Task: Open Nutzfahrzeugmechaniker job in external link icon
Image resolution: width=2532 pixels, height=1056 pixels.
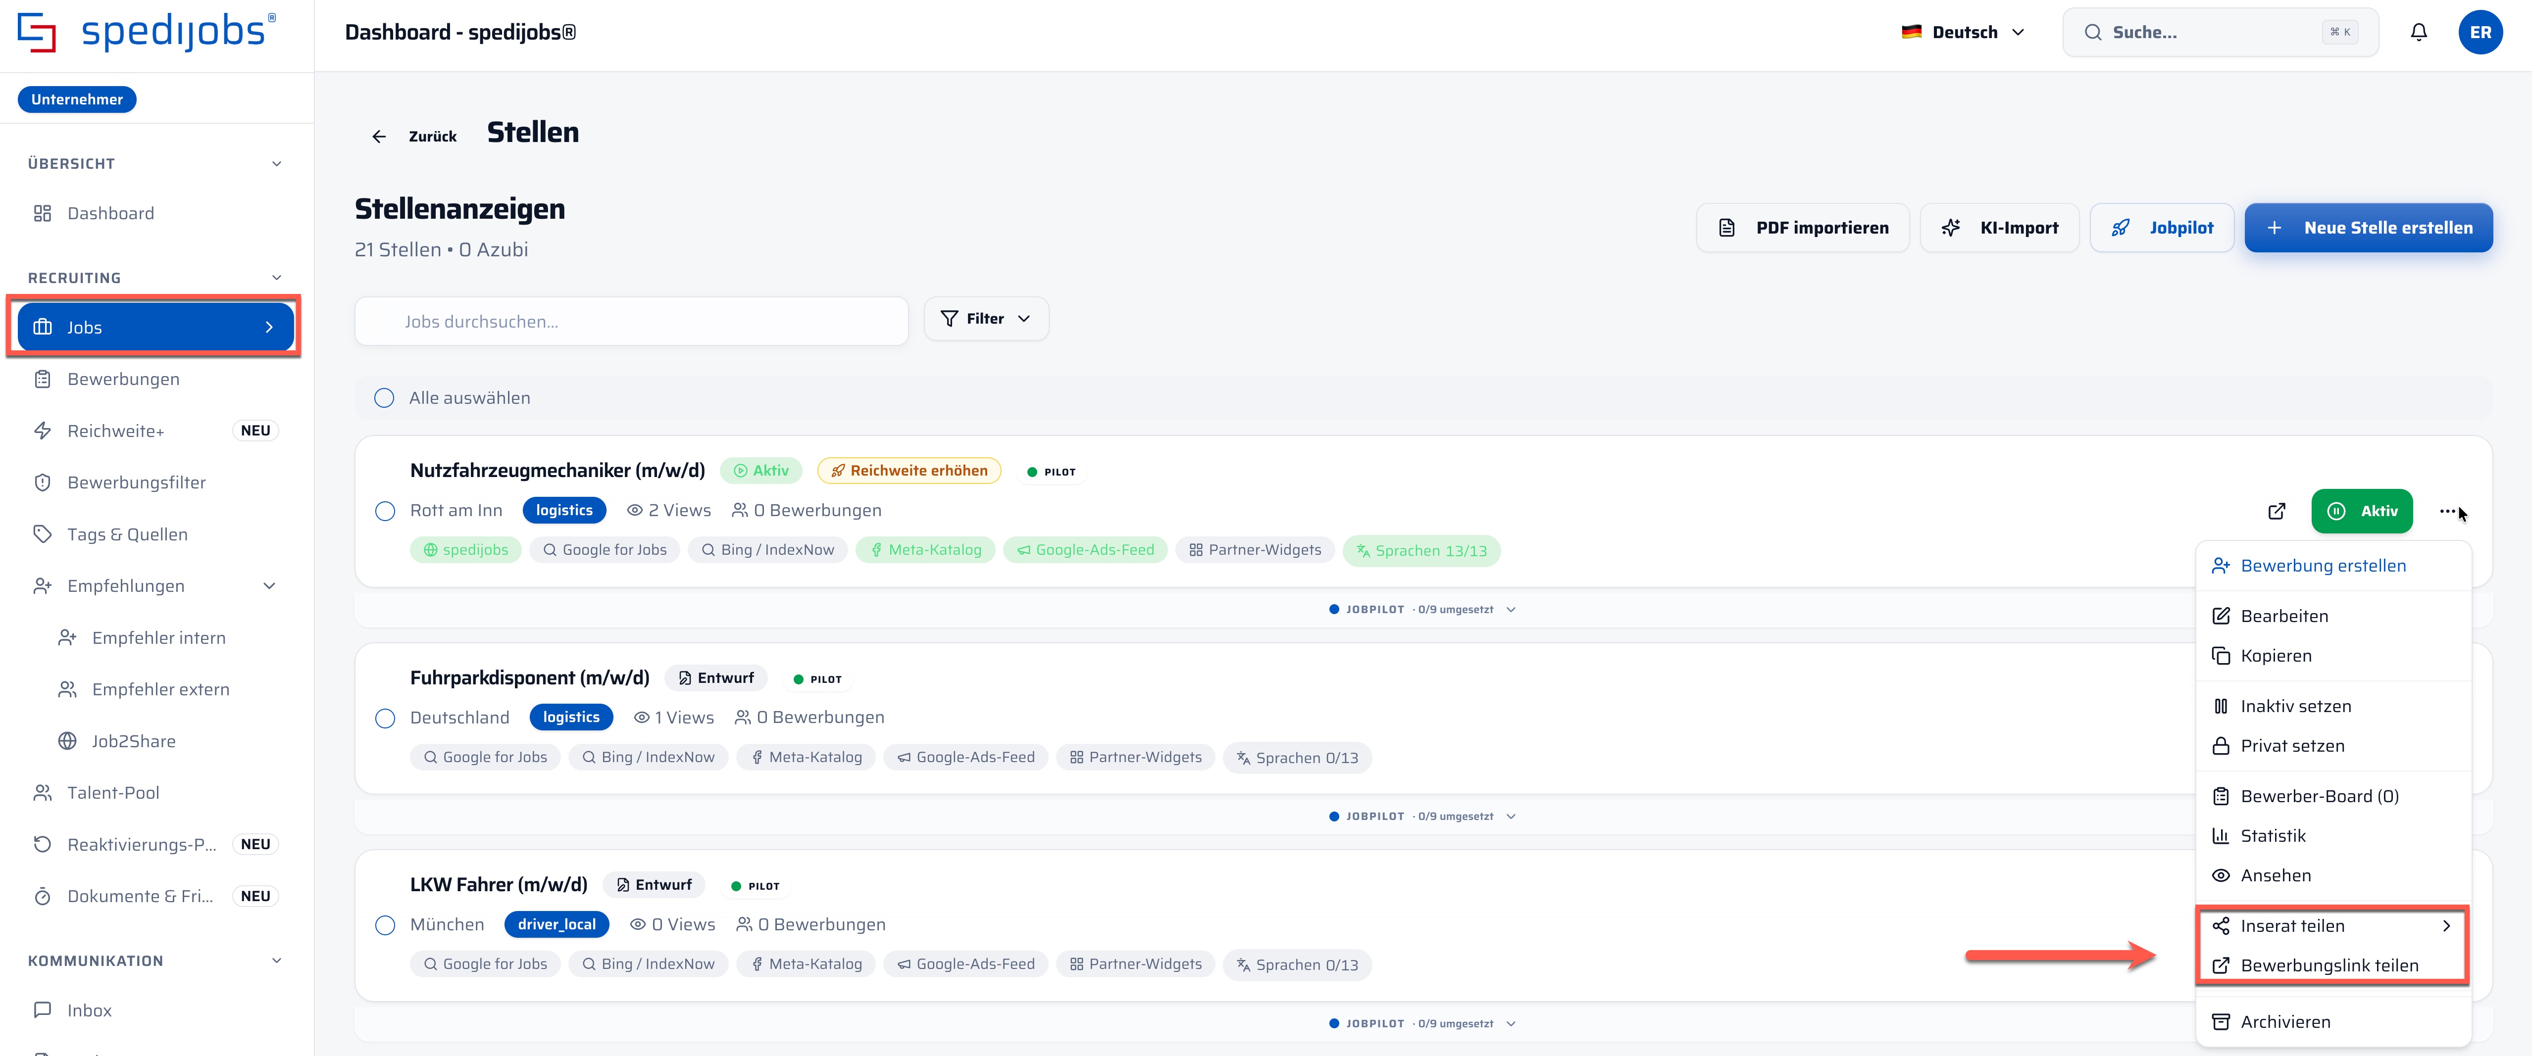Action: (x=2277, y=511)
